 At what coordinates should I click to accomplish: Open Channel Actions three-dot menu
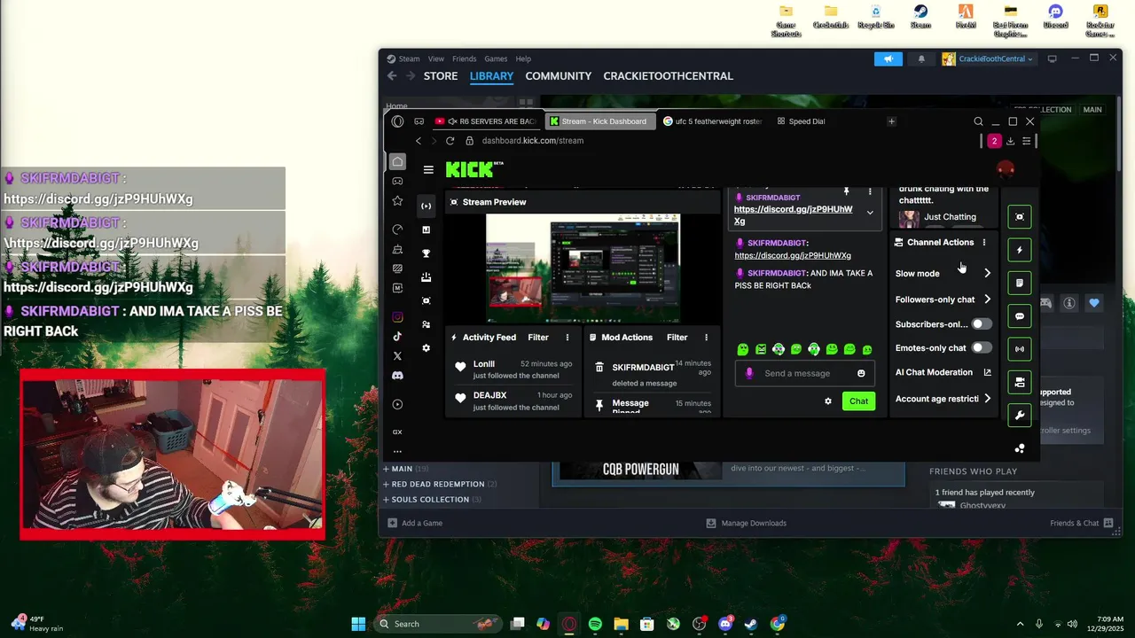(x=984, y=242)
